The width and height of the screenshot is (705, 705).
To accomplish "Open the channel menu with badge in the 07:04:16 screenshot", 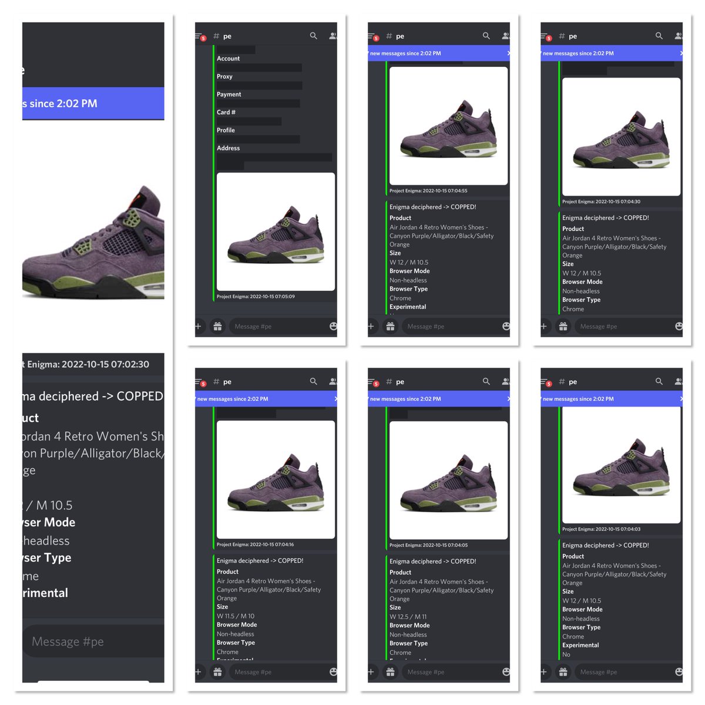I will pos(201,382).
